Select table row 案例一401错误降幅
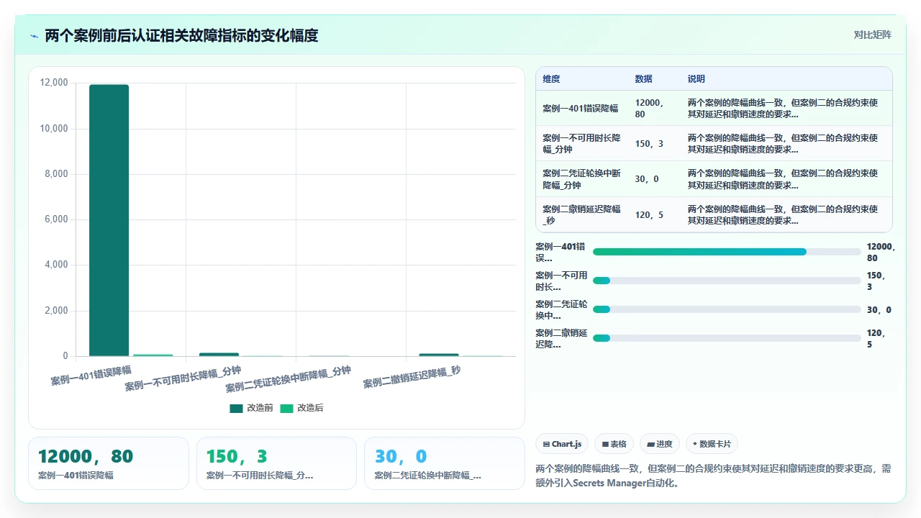Viewport: 921px width, 518px height. 714,108
